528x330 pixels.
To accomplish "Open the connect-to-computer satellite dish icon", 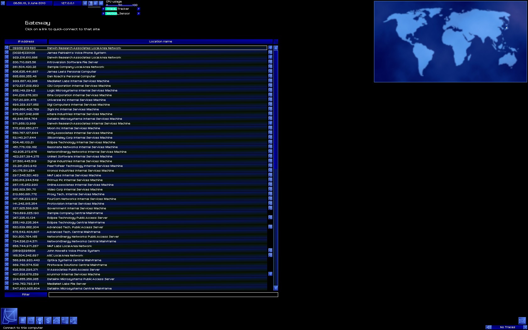I will point(9,316).
